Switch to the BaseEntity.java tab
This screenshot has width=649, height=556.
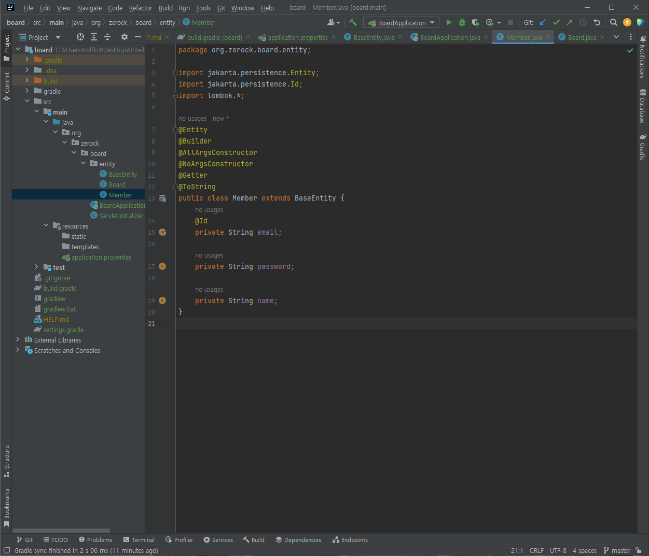(374, 37)
